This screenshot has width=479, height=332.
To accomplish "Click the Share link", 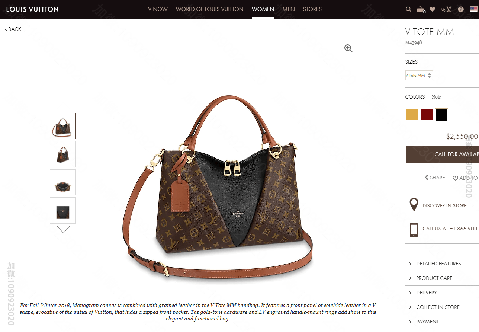I will pyautogui.click(x=435, y=178).
